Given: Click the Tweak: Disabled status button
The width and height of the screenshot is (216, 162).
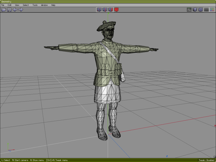Looking at the screenshot, I should click(206, 160).
